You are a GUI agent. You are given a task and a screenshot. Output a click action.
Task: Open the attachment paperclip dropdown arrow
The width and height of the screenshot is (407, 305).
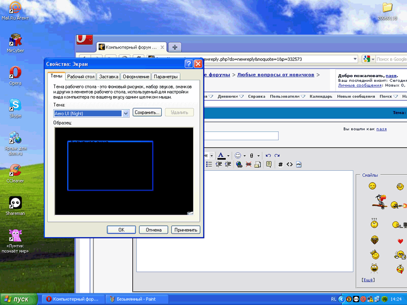(258, 156)
